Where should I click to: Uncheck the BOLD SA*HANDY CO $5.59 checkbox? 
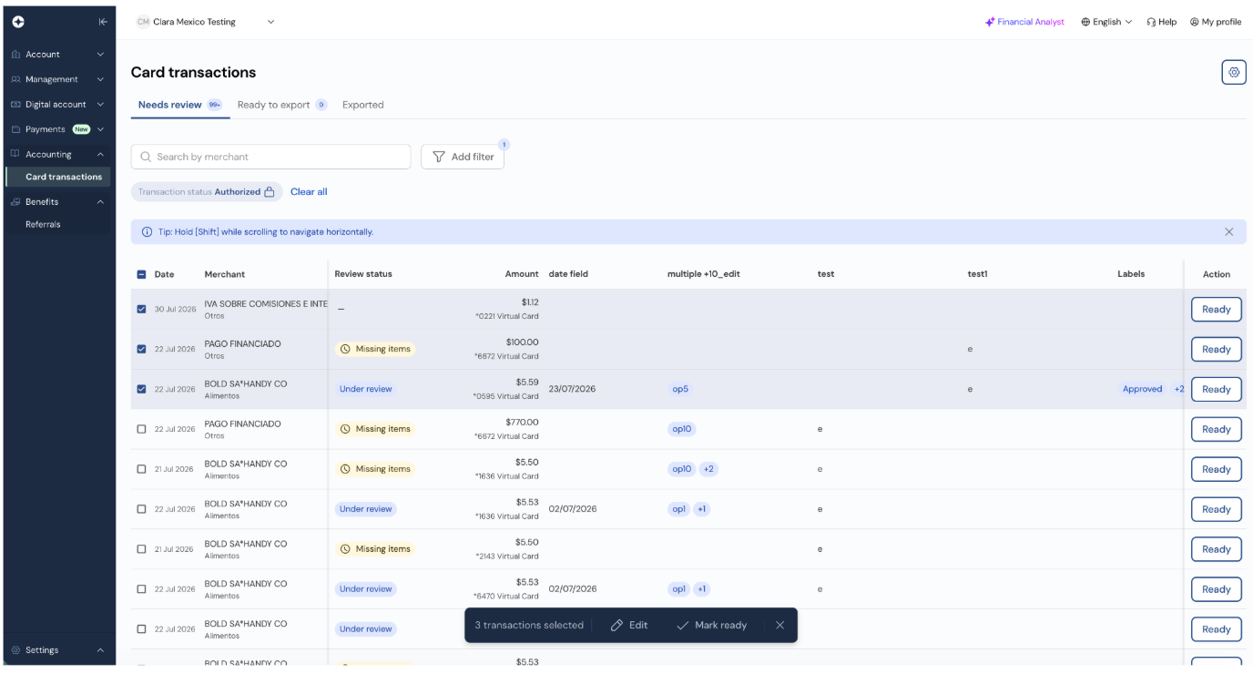(141, 389)
